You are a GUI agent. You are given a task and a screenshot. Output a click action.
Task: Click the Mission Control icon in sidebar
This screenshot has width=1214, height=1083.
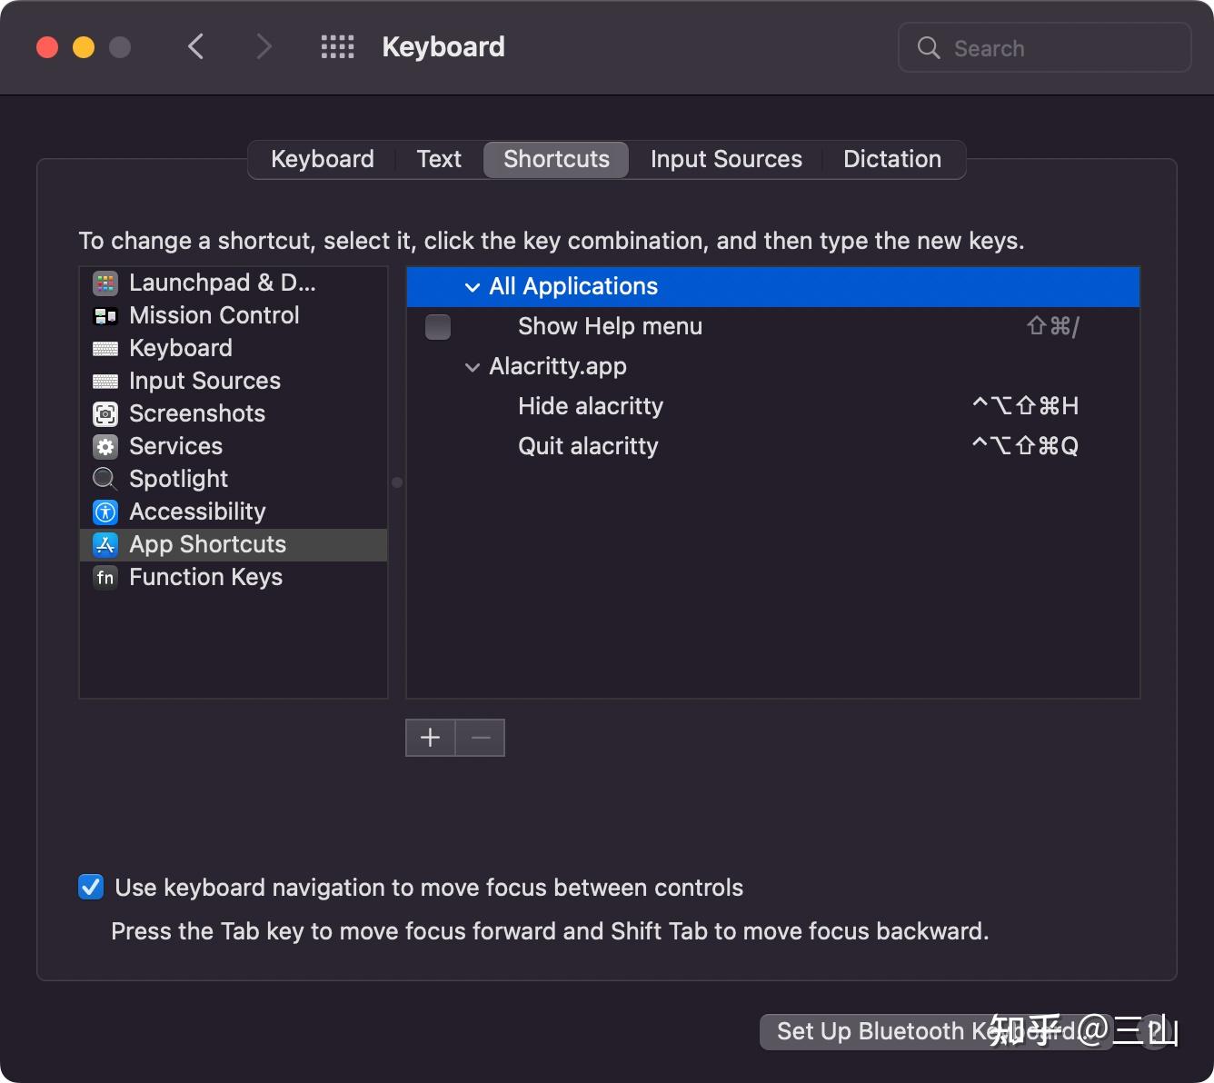pyautogui.click(x=105, y=315)
